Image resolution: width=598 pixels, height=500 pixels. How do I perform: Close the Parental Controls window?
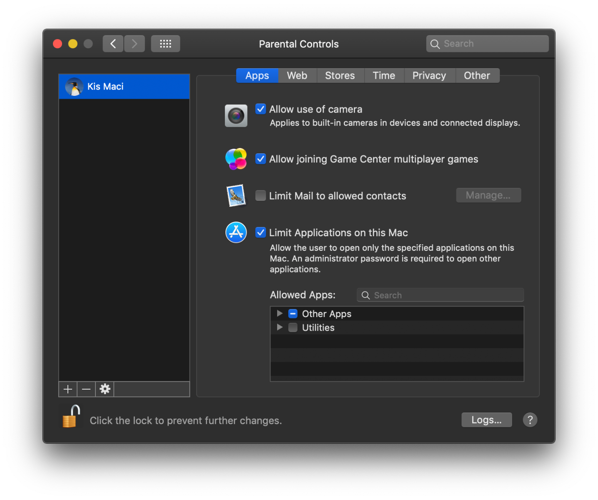pos(58,44)
